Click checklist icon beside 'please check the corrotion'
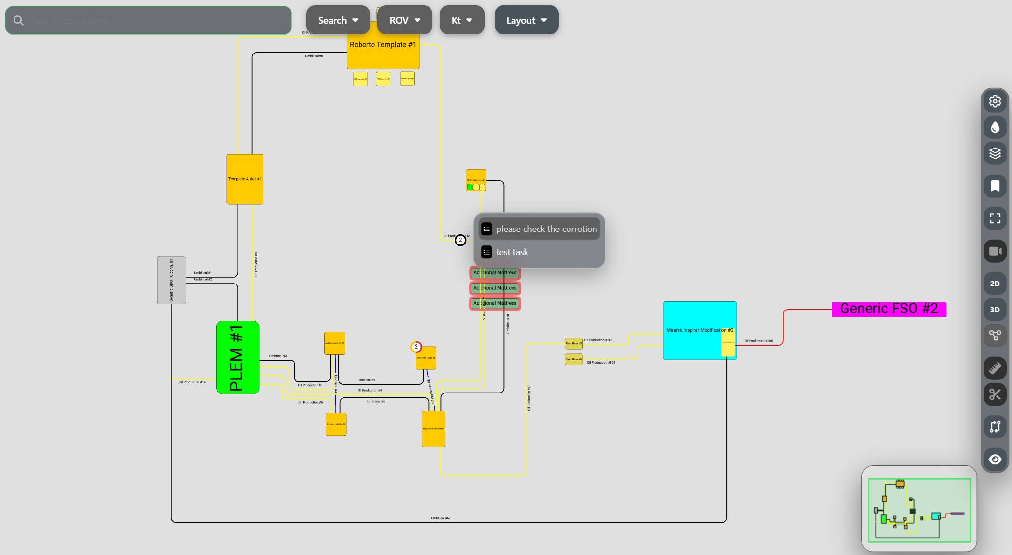Screen dimensions: 1012x555 tap(486, 229)
